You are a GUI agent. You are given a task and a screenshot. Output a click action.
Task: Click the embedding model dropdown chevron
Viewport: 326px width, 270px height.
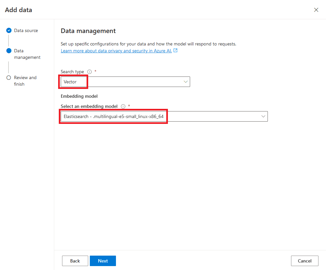pos(263,116)
